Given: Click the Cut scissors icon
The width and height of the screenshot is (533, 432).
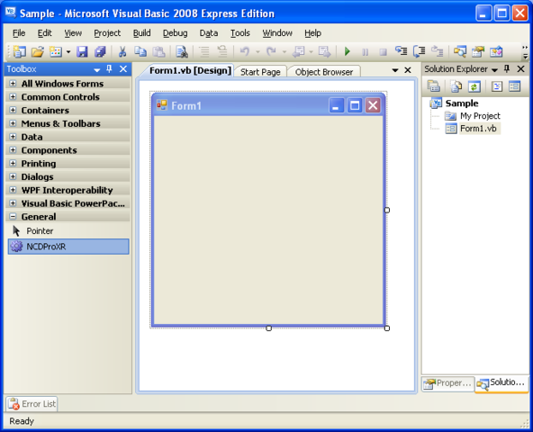Looking at the screenshot, I should coord(122,51).
